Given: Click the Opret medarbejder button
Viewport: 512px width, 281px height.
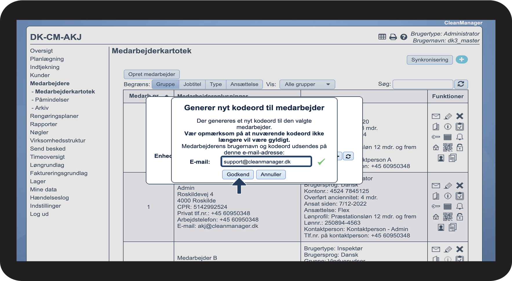Looking at the screenshot, I should point(152,74).
